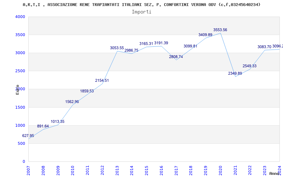Select the association name header text
The height and width of the screenshot is (177, 283).
[142, 5]
